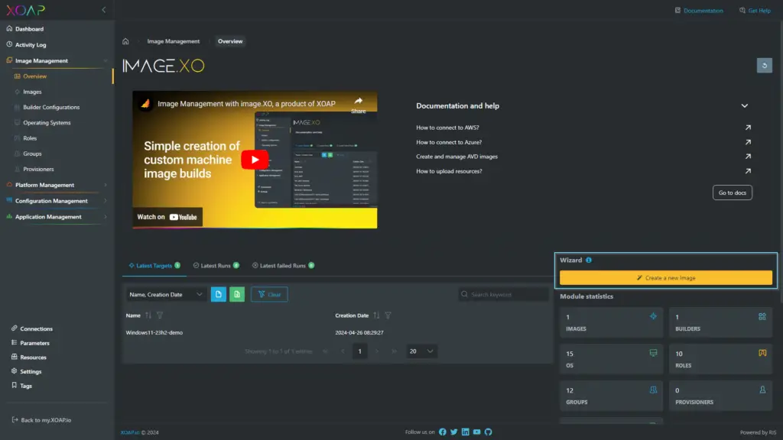Open the Builders statistics card
This screenshot has height=440, width=783.
click(720, 322)
